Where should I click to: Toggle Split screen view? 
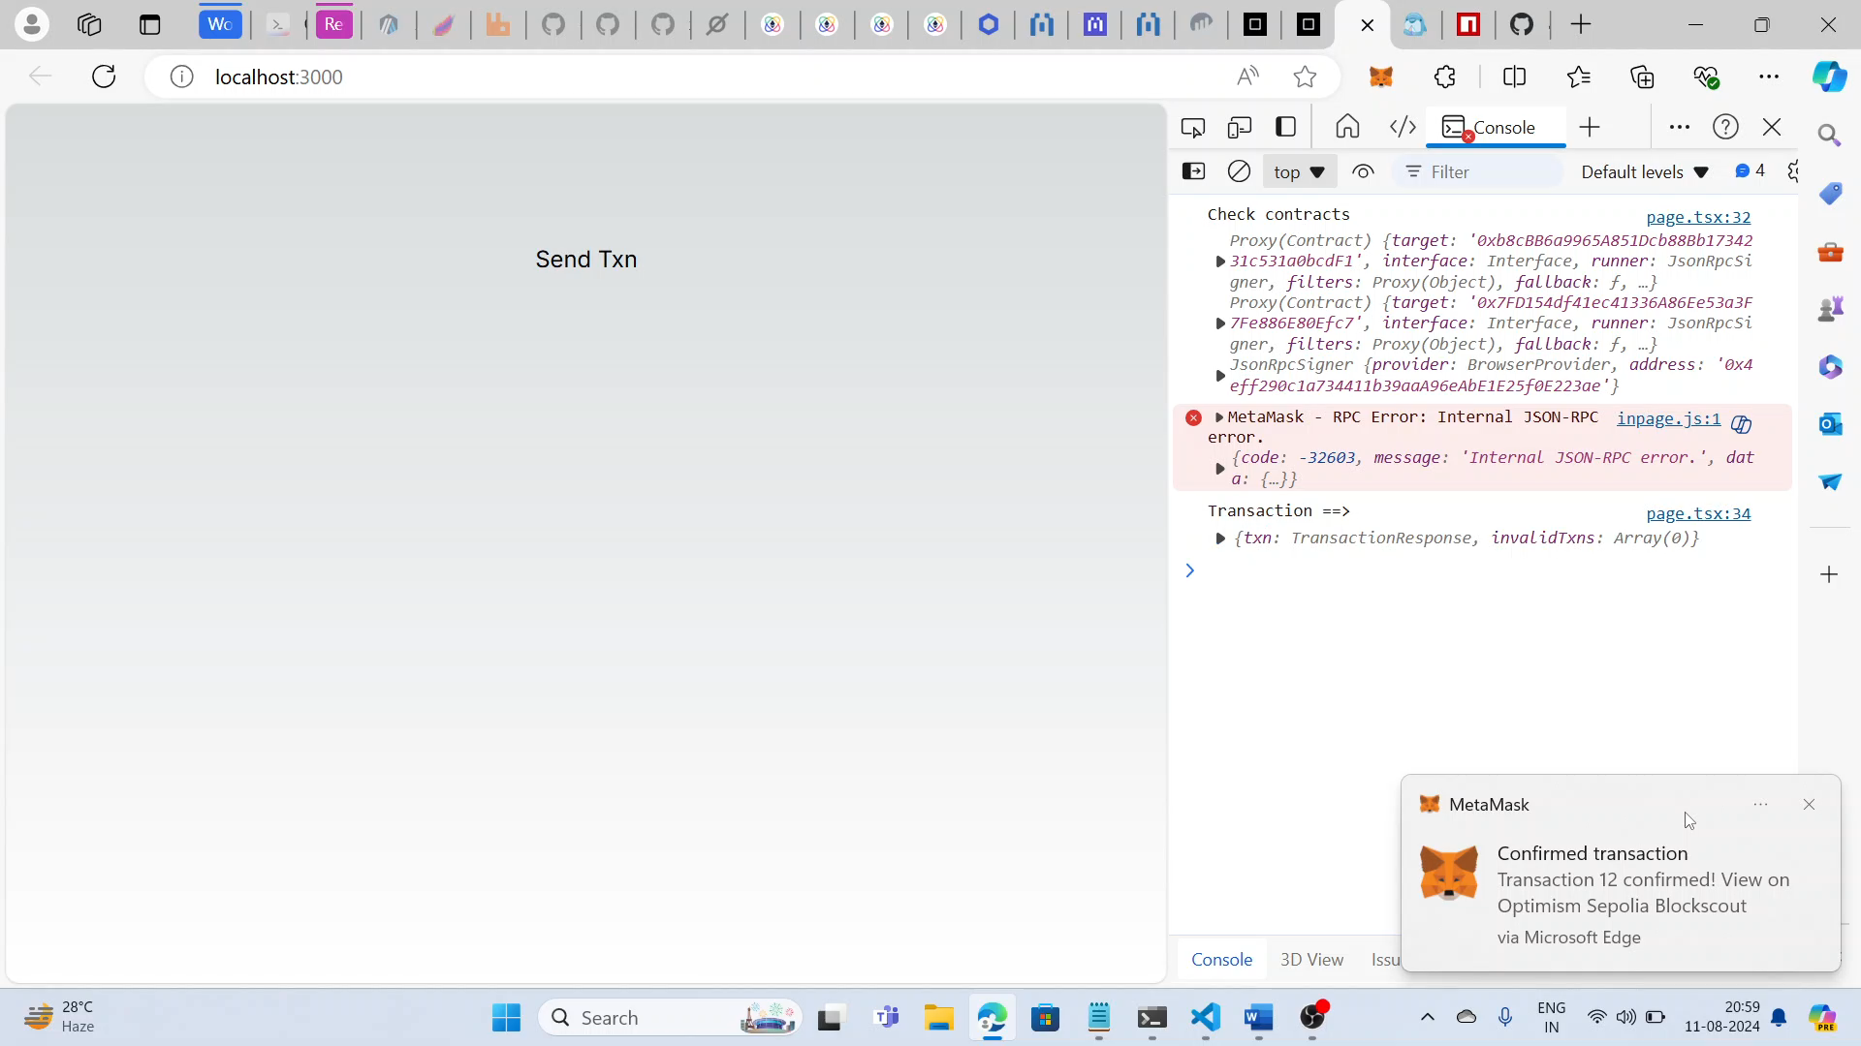point(1514,77)
